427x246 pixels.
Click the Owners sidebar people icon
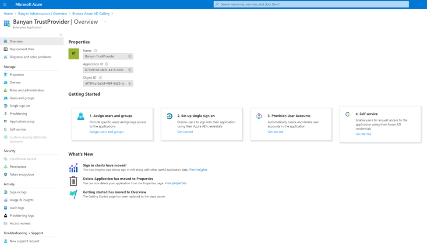pos(5,82)
